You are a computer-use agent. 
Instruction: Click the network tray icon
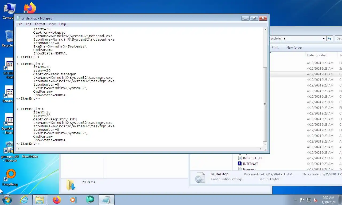pyautogui.click(x=309, y=200)
